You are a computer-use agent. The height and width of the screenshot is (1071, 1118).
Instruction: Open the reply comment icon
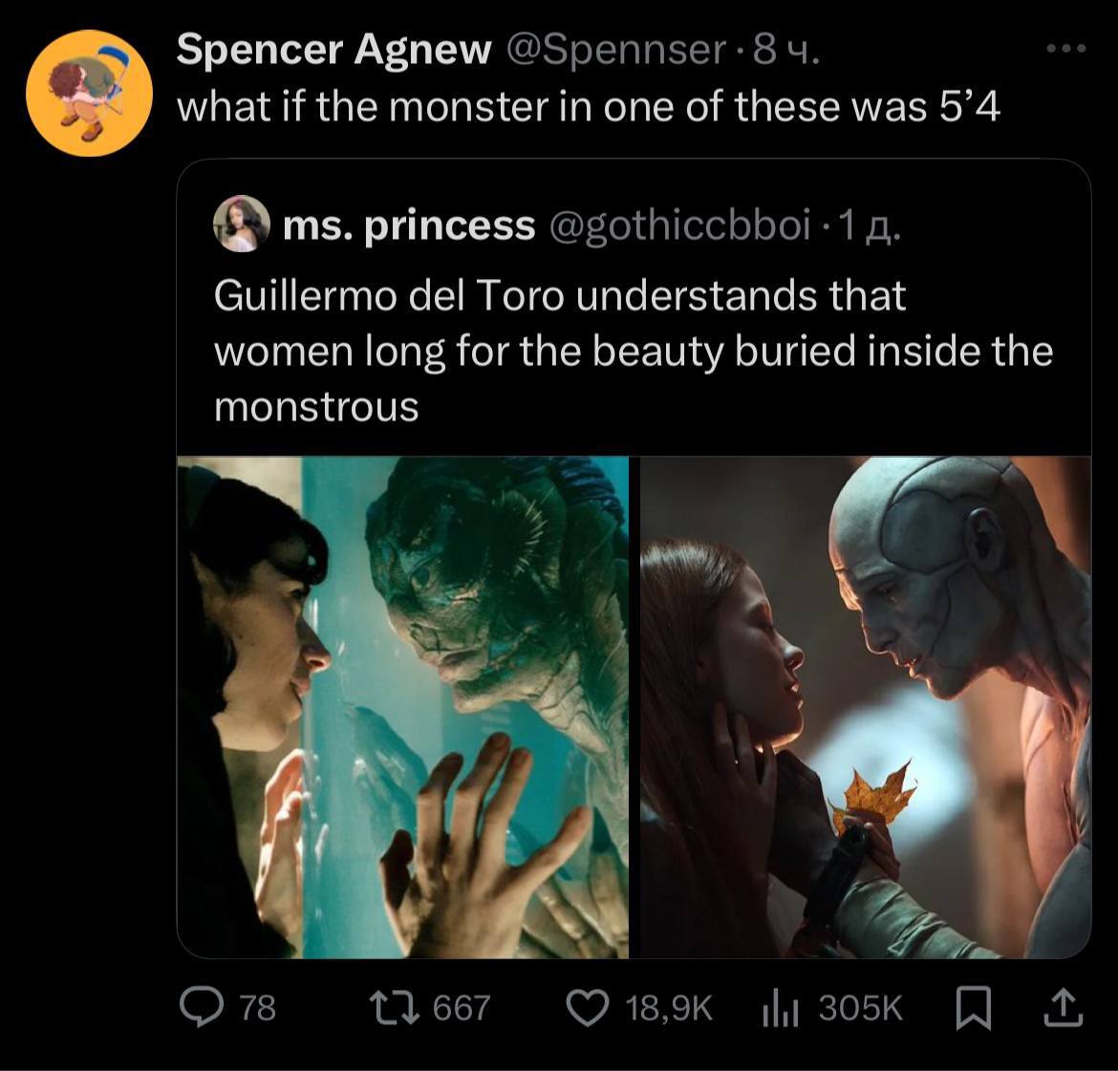[x=203, y=1008]
